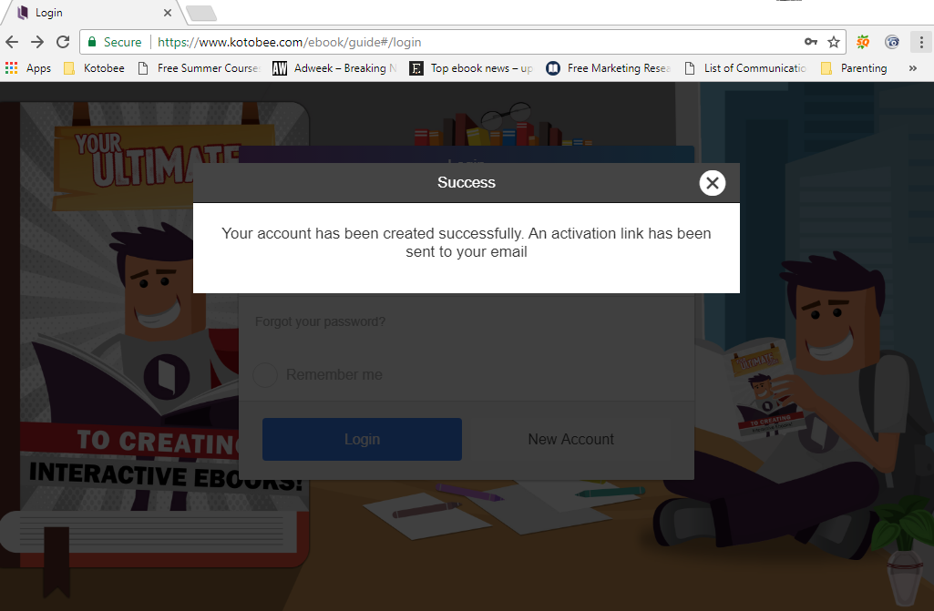Open the Chrome three-dot menu
Screen dimensions: 934x611
[x=921, y=42]
